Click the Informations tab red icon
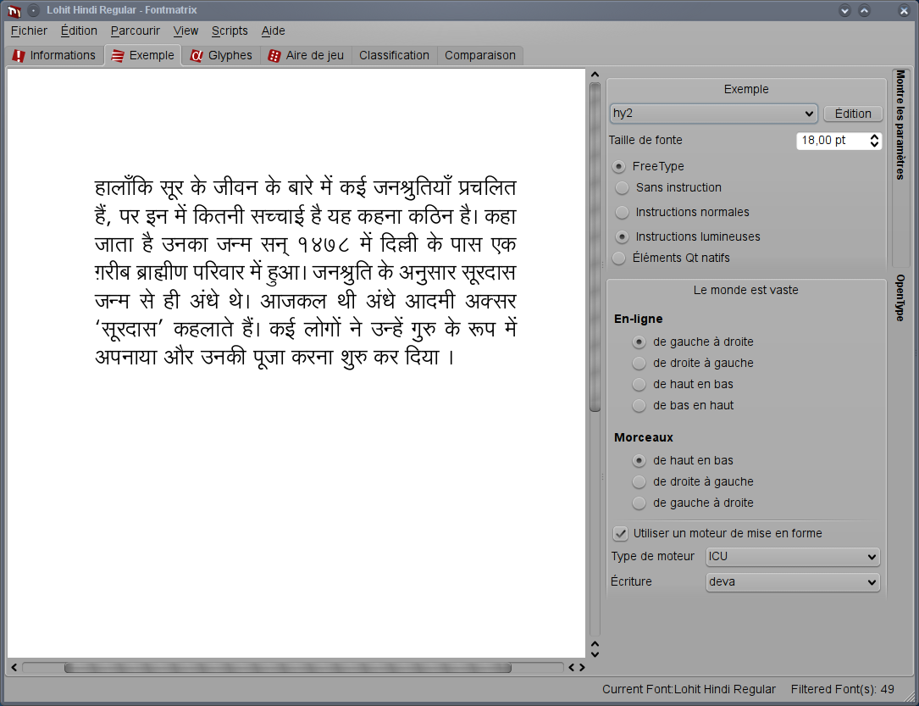919x706 pixels. [x=19, y=56]
